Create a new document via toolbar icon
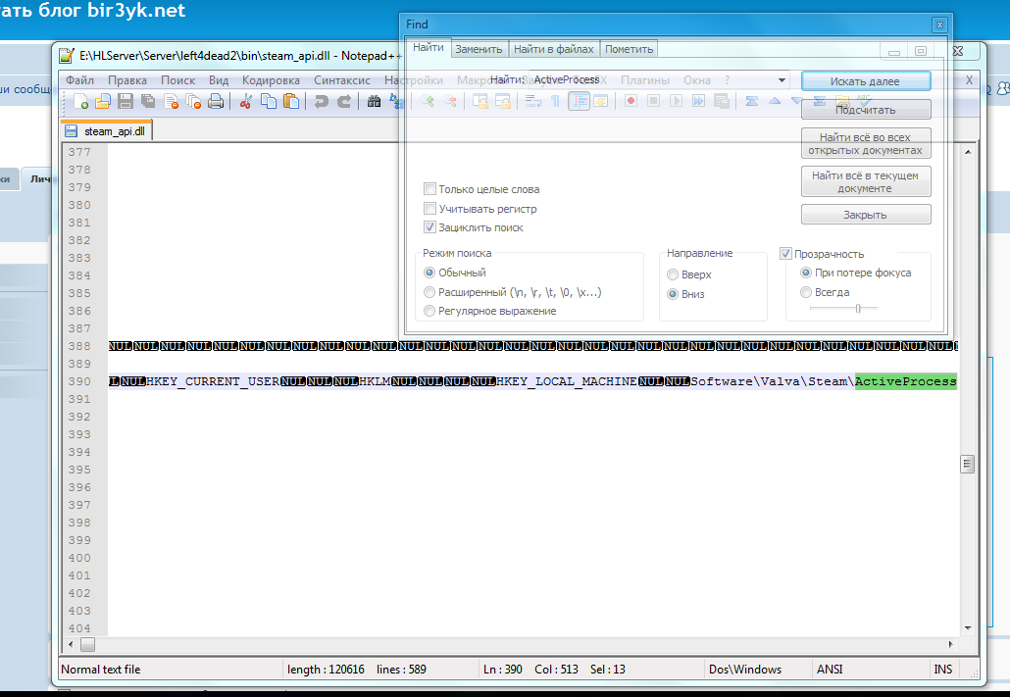Screen dimensions: 1010x697 click(81, 101)
